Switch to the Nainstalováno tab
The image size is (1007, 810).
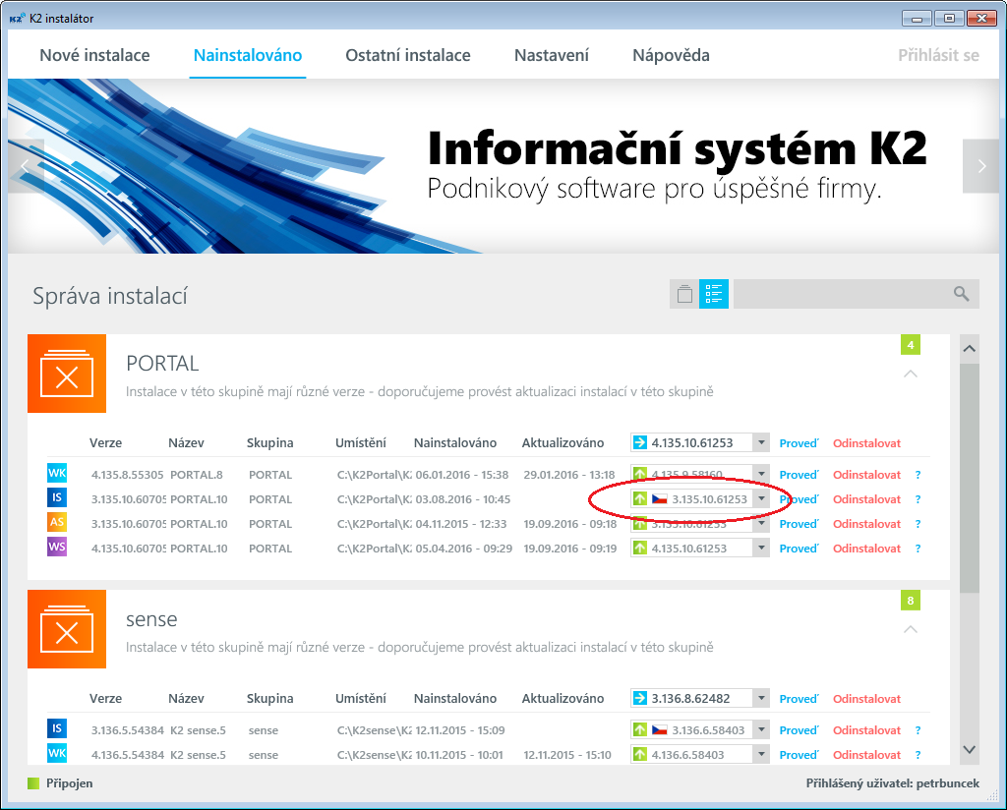tap(248, 55)
